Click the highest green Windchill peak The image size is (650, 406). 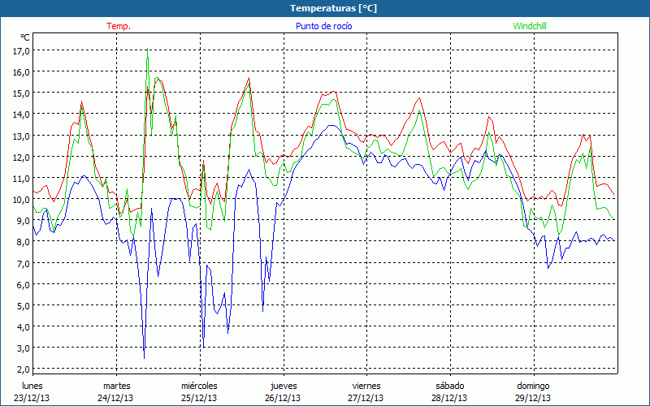tap(147, 51)
